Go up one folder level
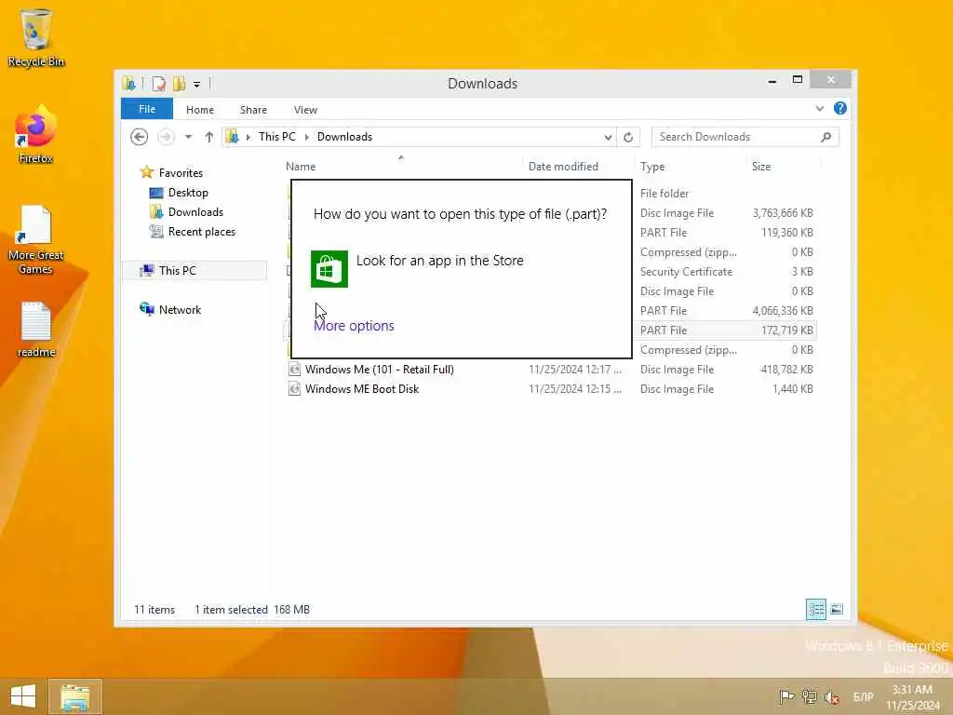The width and height of the screenshot is (953, 715). click(209, 137)
